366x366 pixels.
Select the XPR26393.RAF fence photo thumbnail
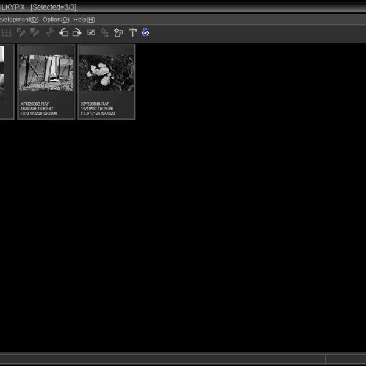point(46,73)
